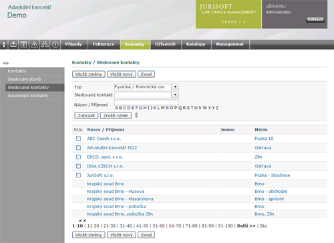Click the checkmark icon below the table

coord(80,220)
